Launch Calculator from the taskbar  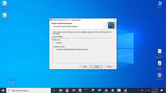67,90
